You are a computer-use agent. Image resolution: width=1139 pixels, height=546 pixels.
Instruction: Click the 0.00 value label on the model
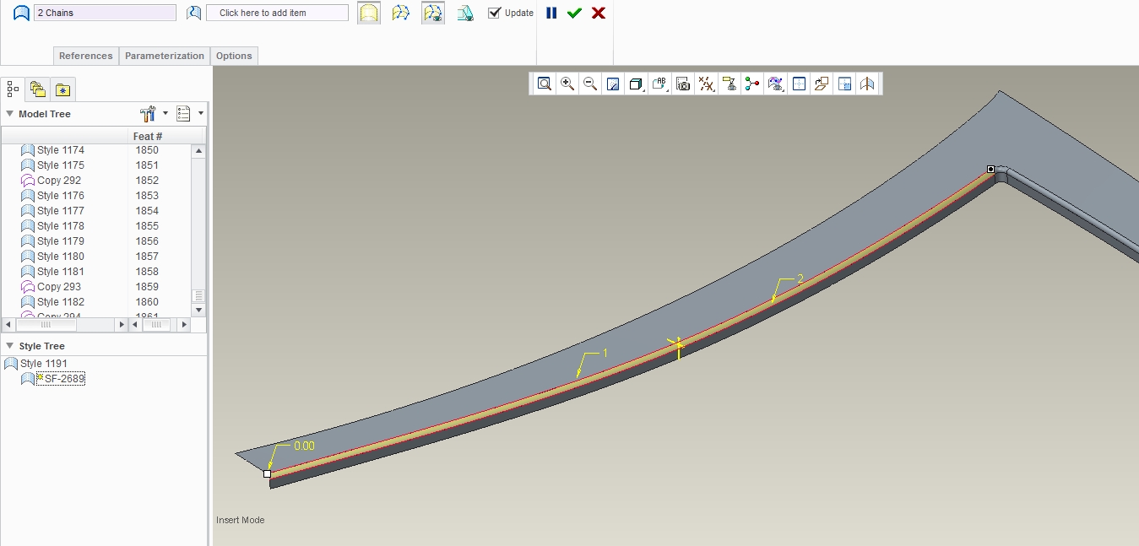pos(304,446)
